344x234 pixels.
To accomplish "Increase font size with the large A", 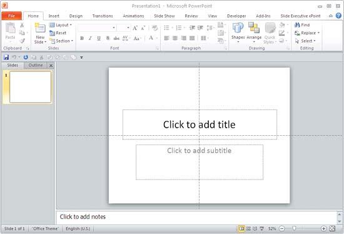I will 135,28.
